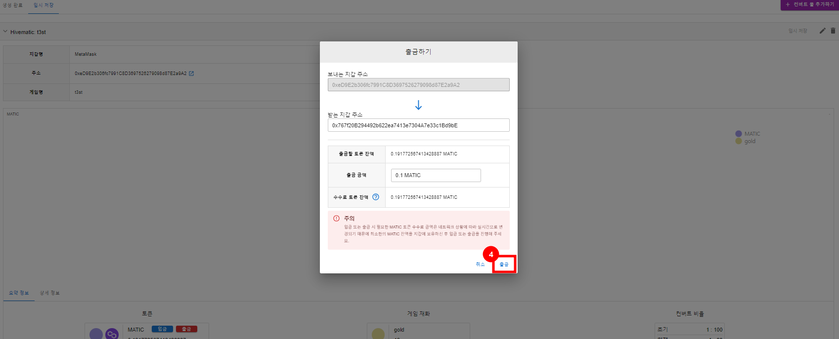The width and height of the screenshot is (839, 339).
Task: Click the purple 컨버트 풀 추가하기 button
Action: point(810,4)
